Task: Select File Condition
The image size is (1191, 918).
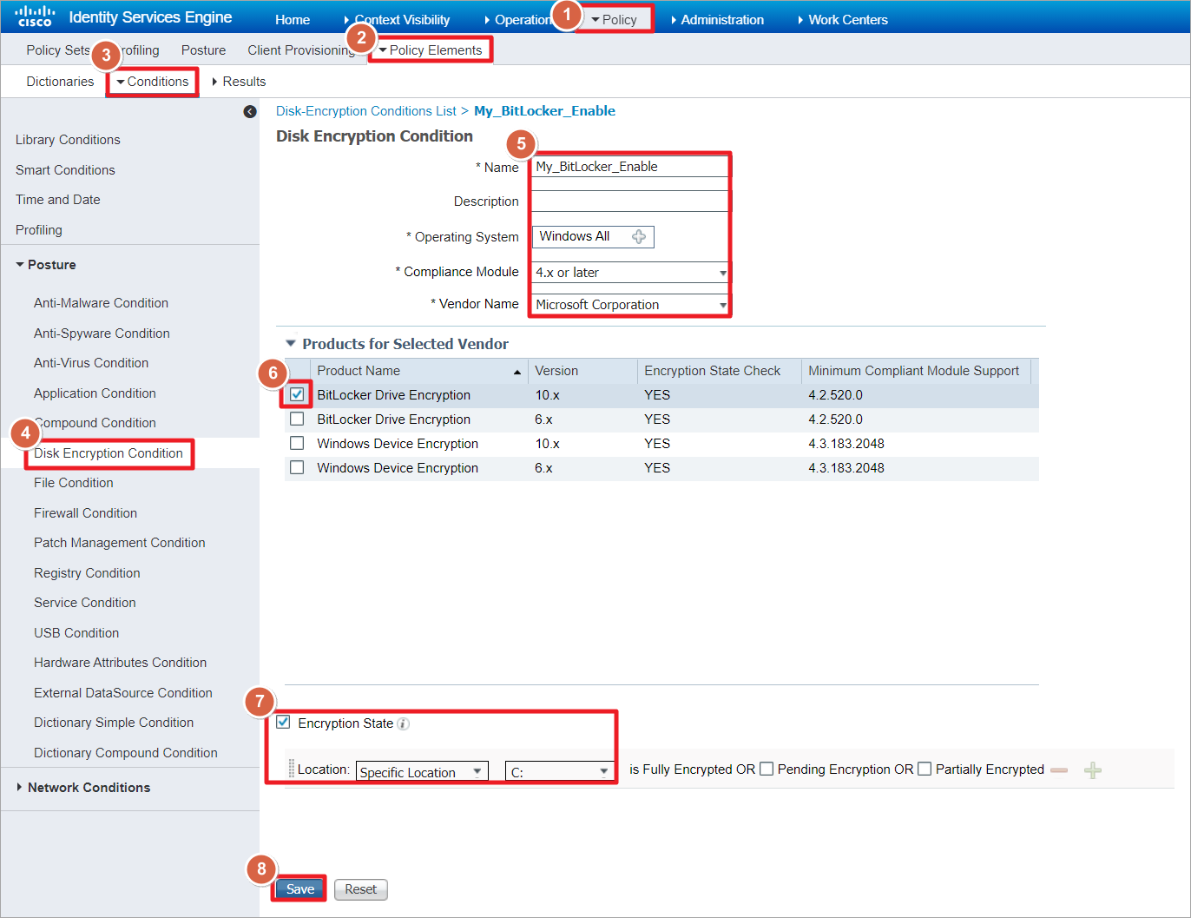Action: pos(74,483)
